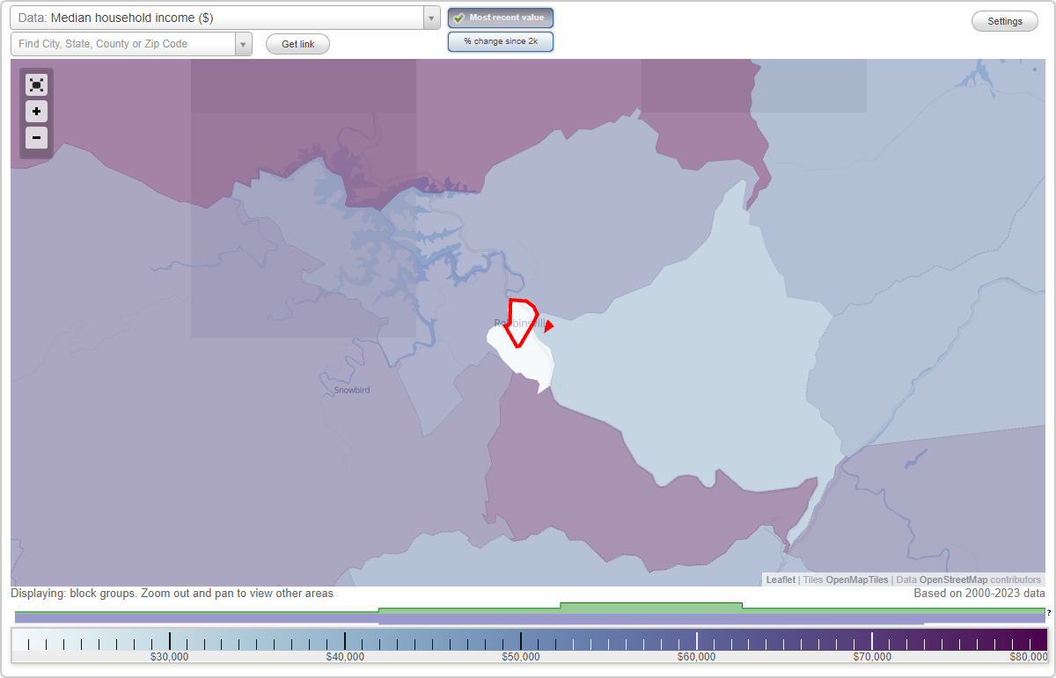The height and width of the screenshot is (678, 1056).
Task: Click the $50,000 mark on the income scale
Action: point(521,641)
